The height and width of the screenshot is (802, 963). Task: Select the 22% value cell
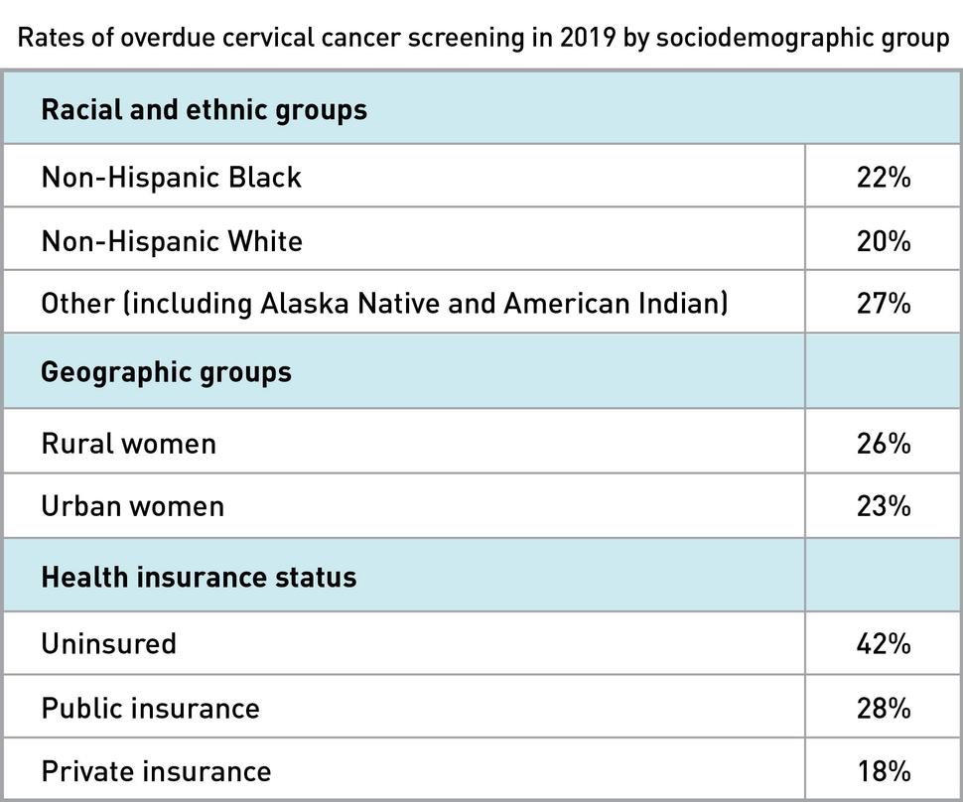coord(883,177)
